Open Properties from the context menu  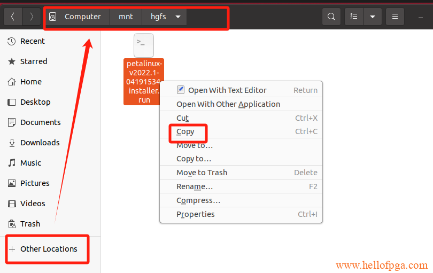[x=241, y=214]
